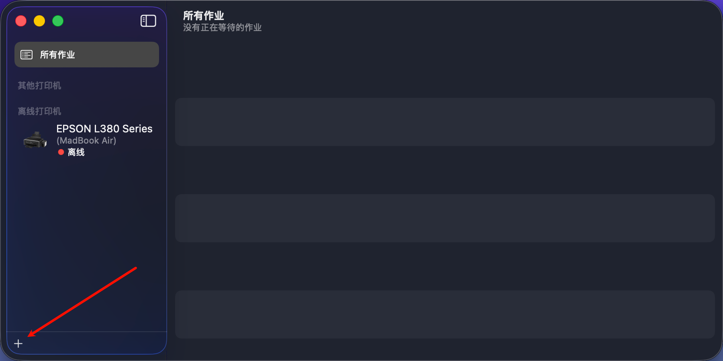Click the EPSON L380 printer icon

tap(35, 140)
